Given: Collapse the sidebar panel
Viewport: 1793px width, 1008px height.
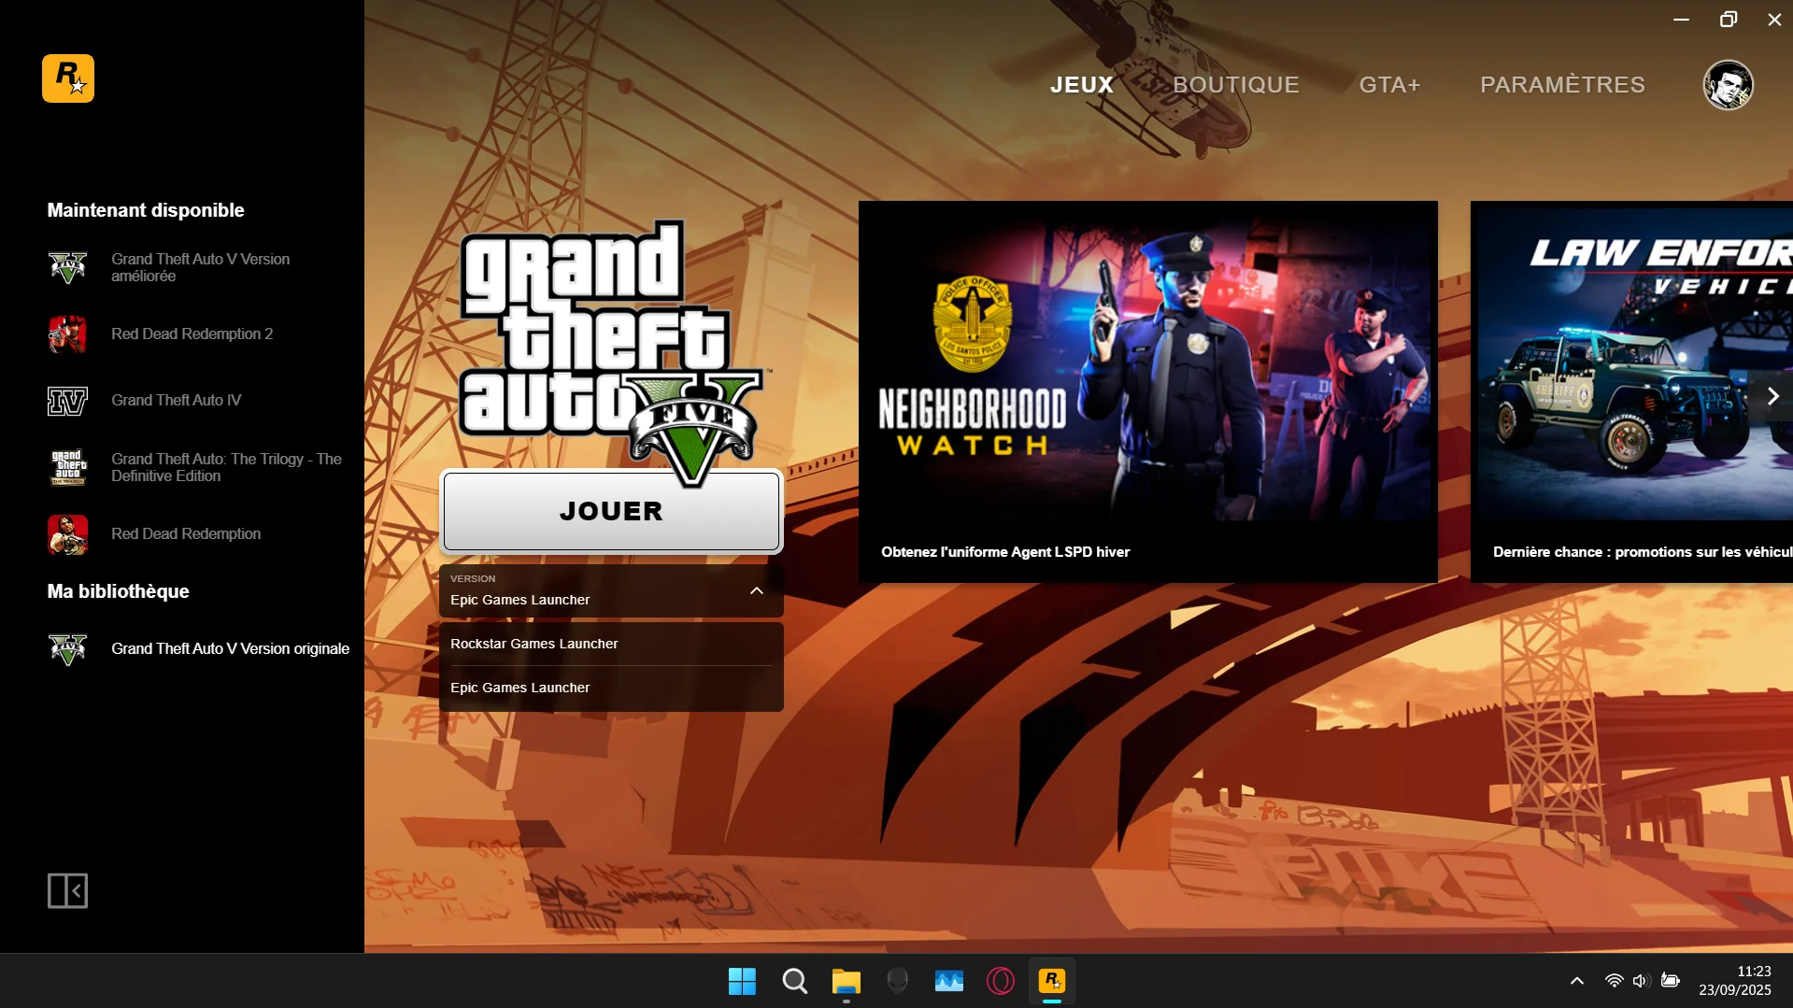Looking at the screenshot, I should click(67, 890).
